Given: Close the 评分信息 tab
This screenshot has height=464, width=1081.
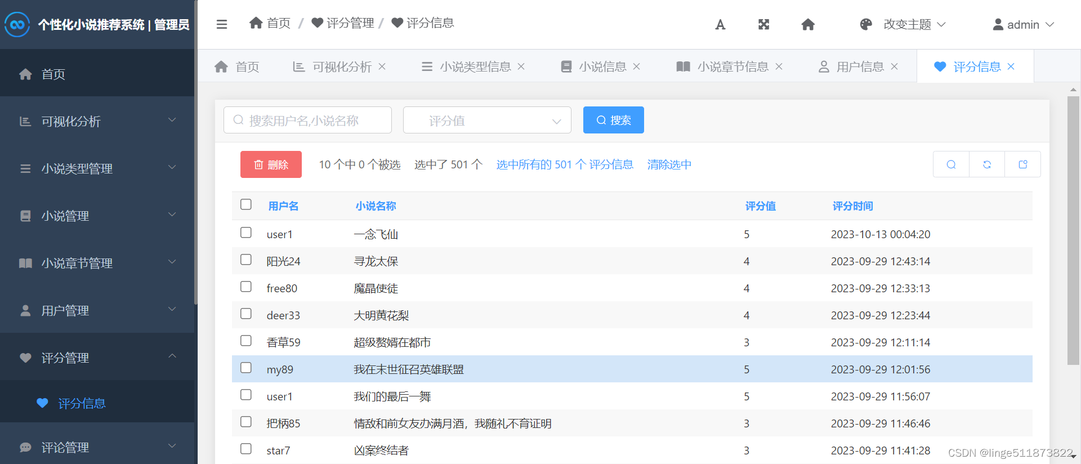Looking at the screenshot, I should tap(1011, 66).
